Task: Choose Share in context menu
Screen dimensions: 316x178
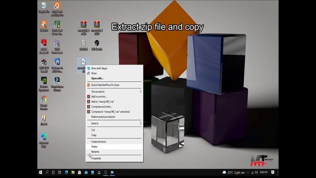Action: (114, 73)
